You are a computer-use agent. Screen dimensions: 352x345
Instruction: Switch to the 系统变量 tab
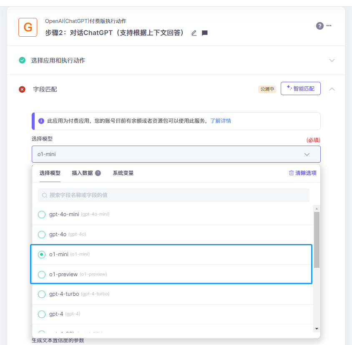pyautogui.click(x=123, y=173)
